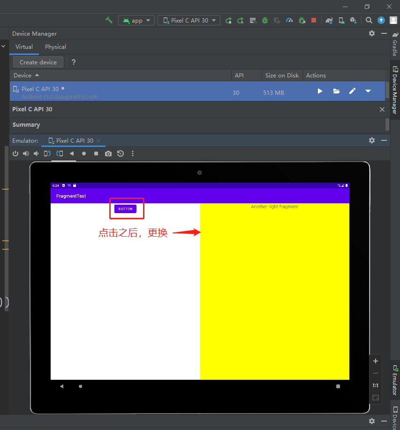
Task: Close the Pixel C API 30 emulator tab
Action: pyautogui.click(x=98, y=141)
